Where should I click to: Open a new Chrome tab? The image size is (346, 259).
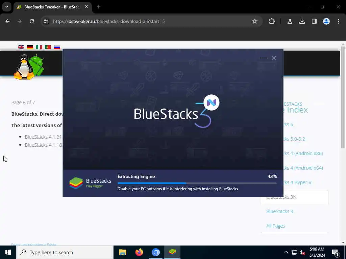[99, 7]
